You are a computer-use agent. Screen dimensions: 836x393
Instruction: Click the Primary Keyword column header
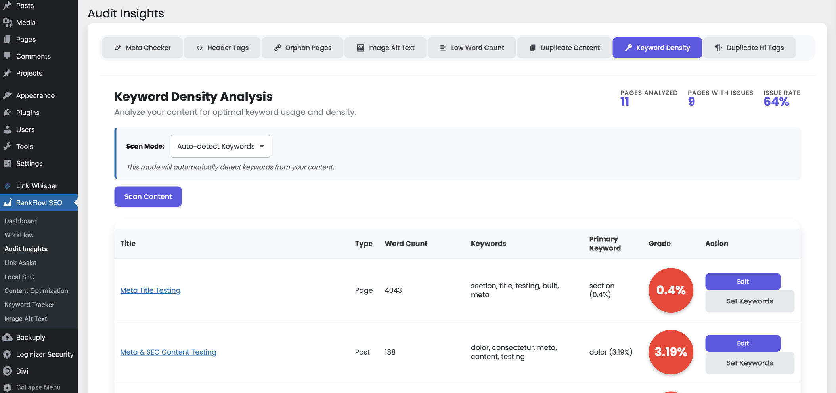(x=605, y=244)
